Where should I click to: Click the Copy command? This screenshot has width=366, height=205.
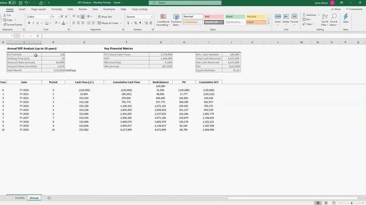click(8, 20)
